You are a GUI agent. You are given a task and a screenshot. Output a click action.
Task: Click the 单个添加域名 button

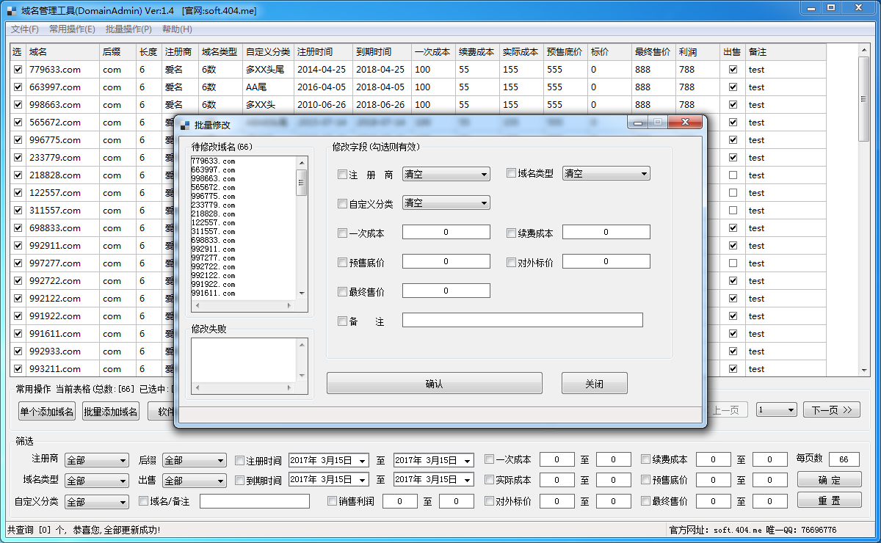coord(47,412)
